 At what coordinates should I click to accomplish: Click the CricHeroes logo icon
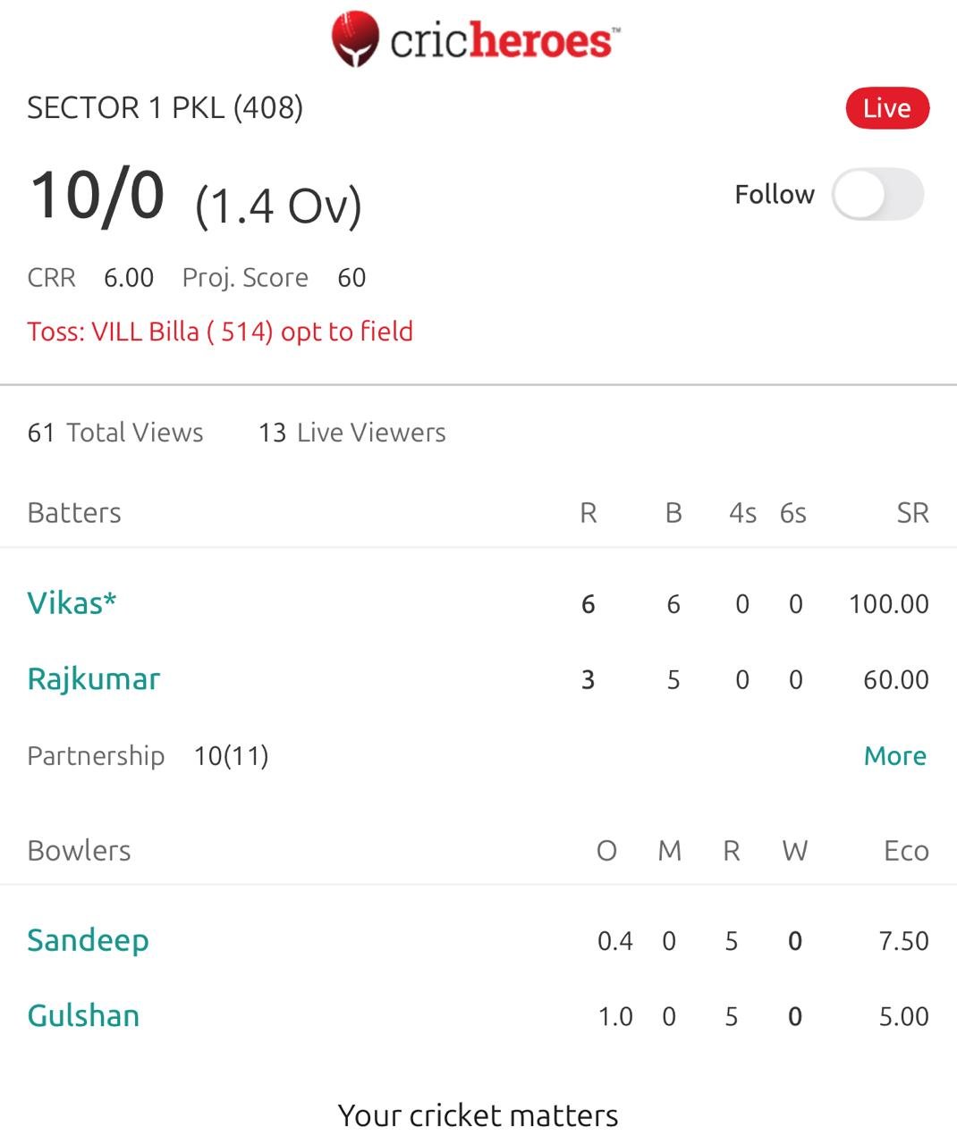pyautogui.click(x=355, y=39)
